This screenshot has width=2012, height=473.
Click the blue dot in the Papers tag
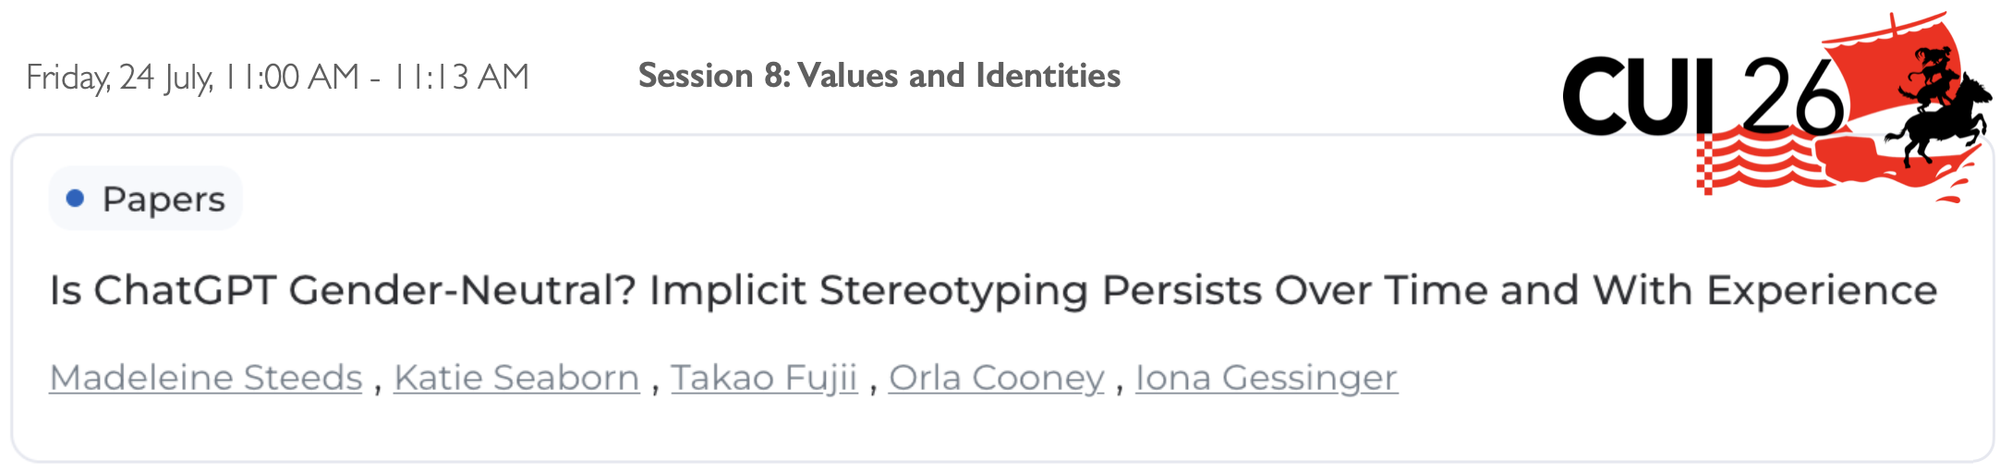pos(76,199)
